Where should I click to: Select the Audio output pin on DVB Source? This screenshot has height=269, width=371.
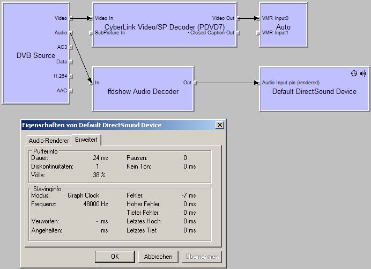tap(71, 33)
